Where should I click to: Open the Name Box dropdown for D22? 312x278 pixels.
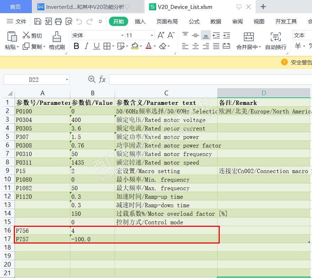click(66, 80)
